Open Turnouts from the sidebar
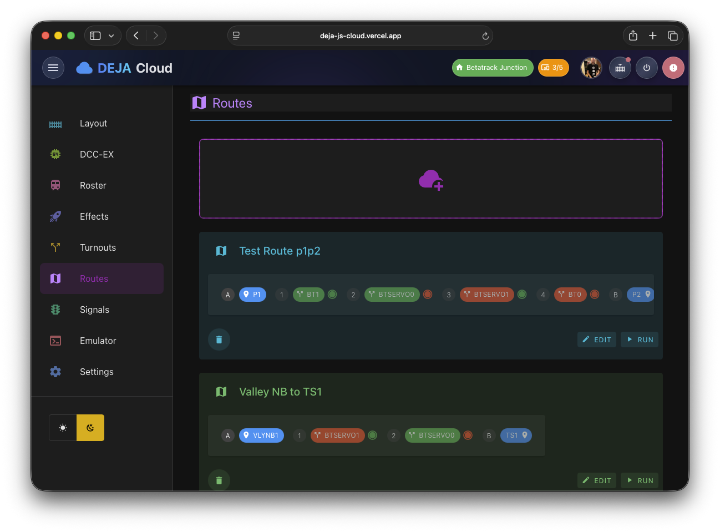This screenshot has height=532, width=720. (x=98, y=247)
